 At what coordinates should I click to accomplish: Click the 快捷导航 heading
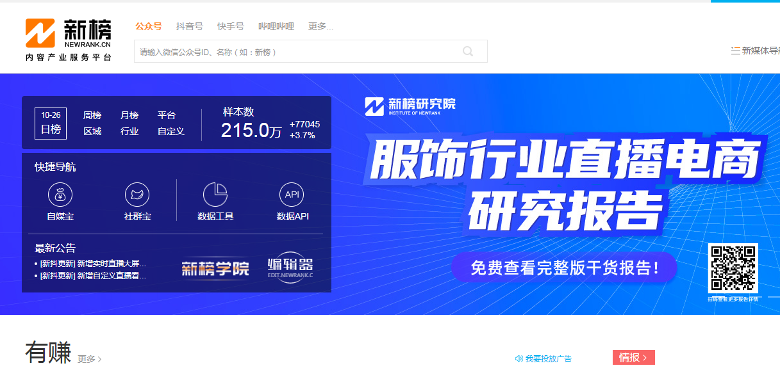tap(55, 167)
